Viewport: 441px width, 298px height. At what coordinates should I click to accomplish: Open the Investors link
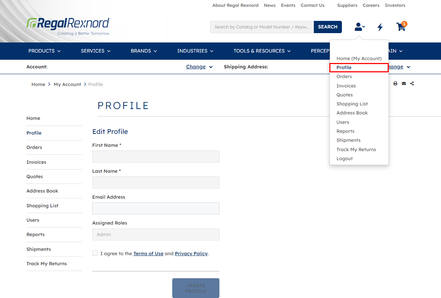point(395,5)
